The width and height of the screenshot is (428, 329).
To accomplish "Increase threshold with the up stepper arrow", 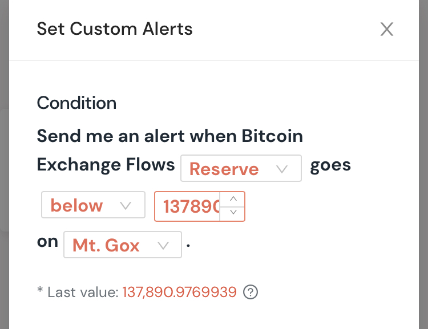I will click(233, 199).
